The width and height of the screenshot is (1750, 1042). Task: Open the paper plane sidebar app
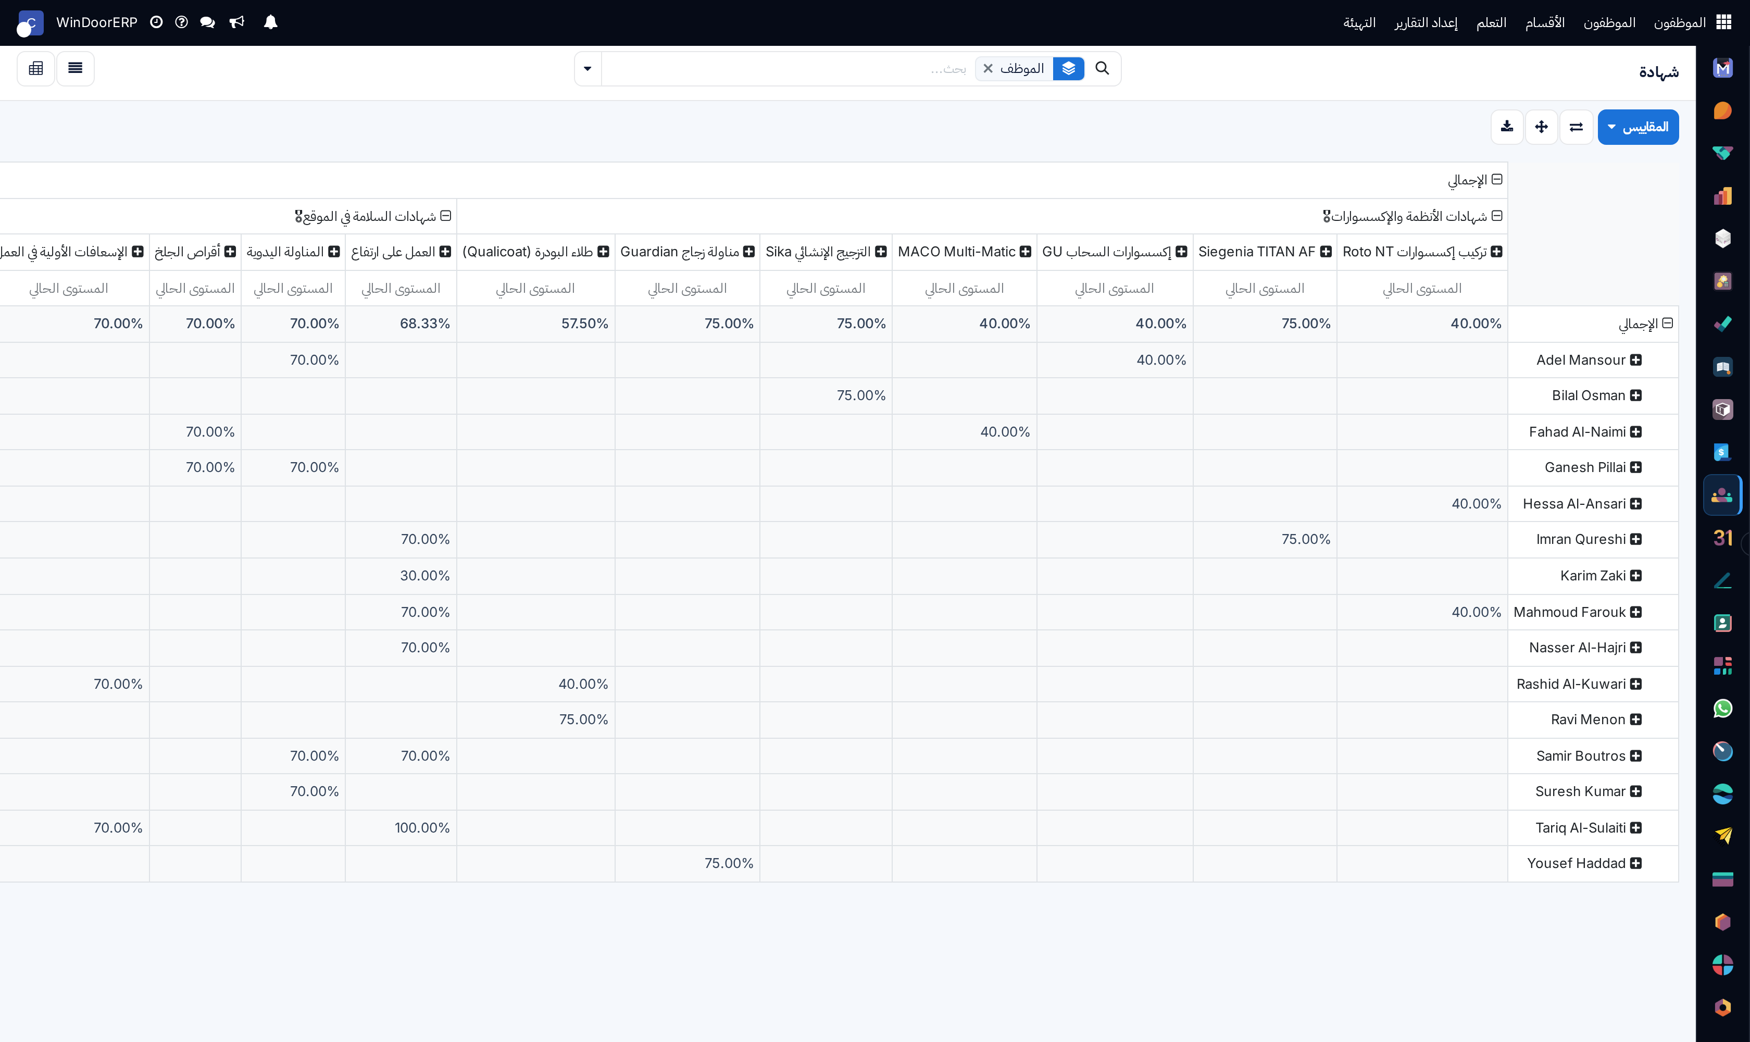click(x=1722, y=836)
